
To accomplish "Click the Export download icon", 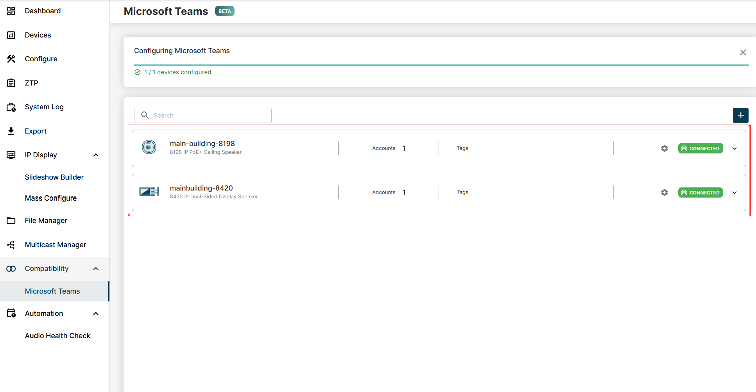I will click(11, 131).
